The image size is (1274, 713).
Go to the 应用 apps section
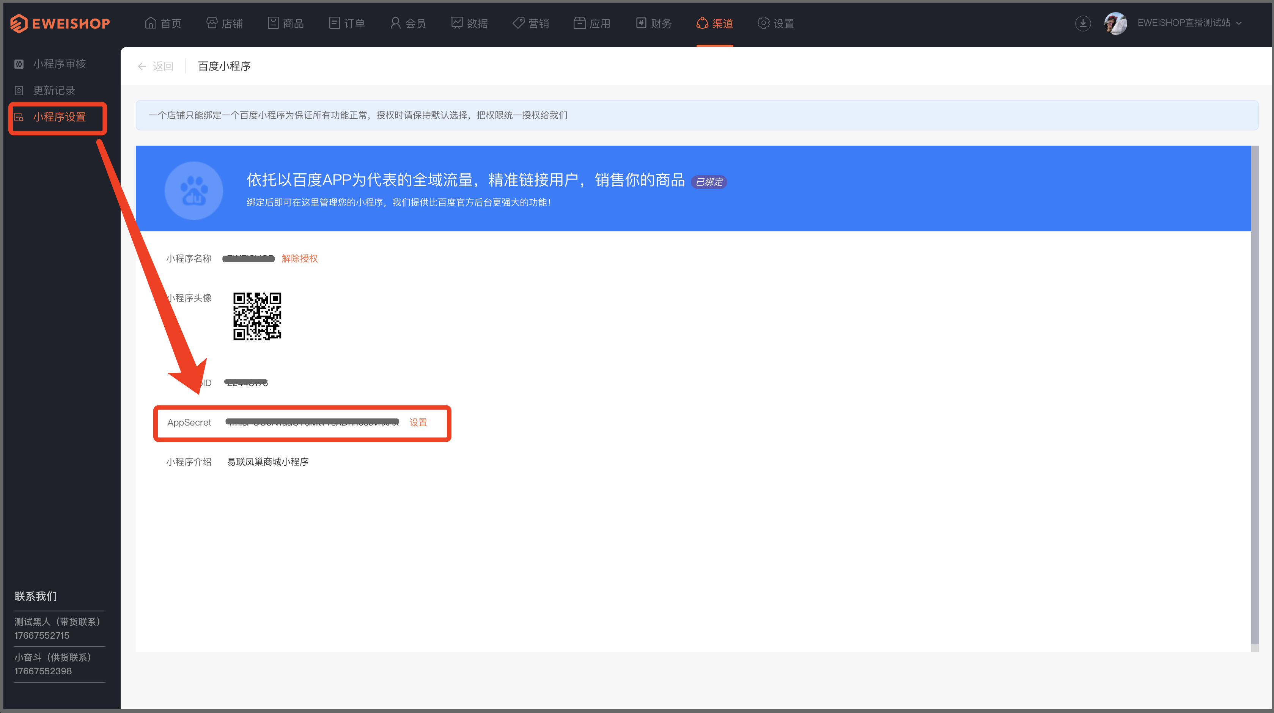pos(593,23)
